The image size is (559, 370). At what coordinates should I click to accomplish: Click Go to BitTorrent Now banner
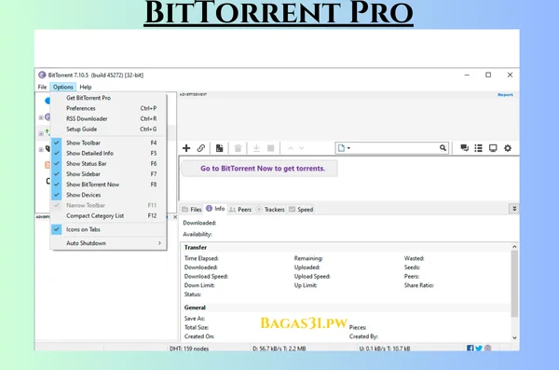(x=260, y=169)
